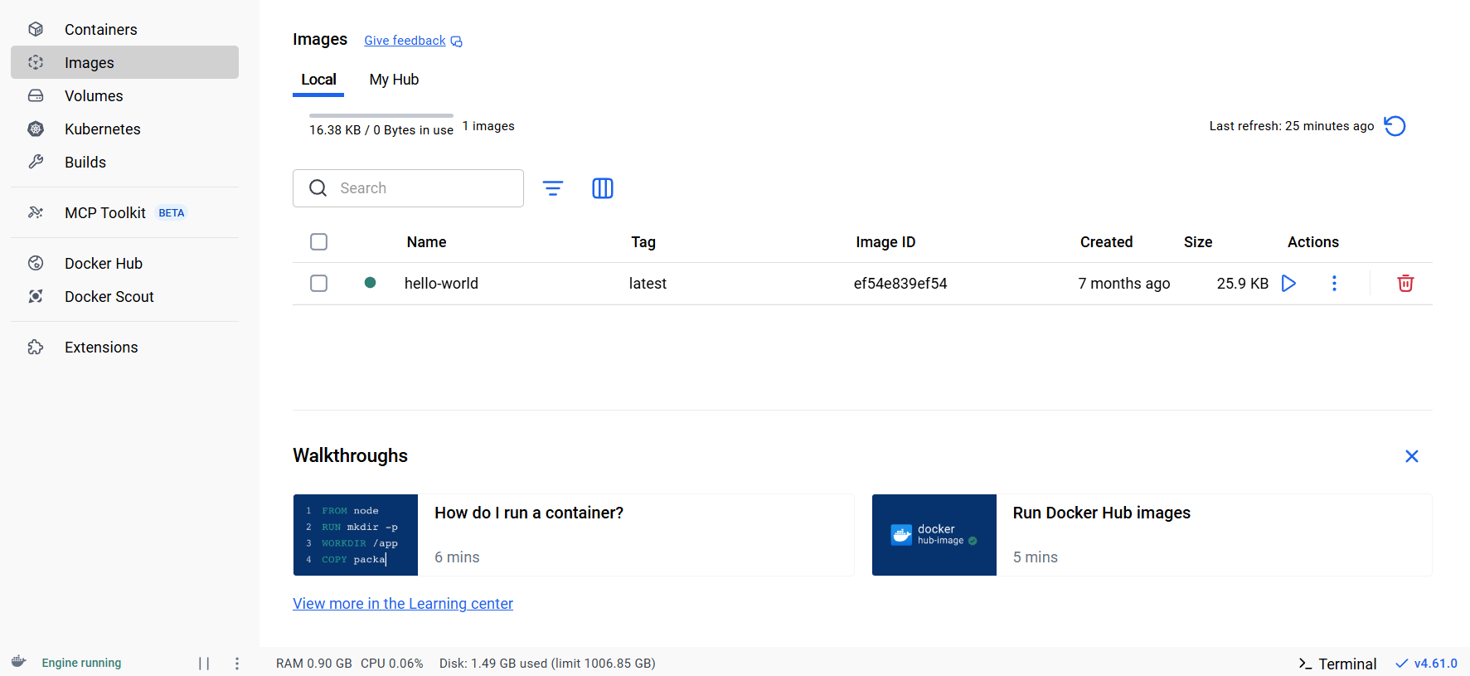Sort by the Name column header
The width and height of the screenshot is (1470, 676).
click(x=426, y=242)
